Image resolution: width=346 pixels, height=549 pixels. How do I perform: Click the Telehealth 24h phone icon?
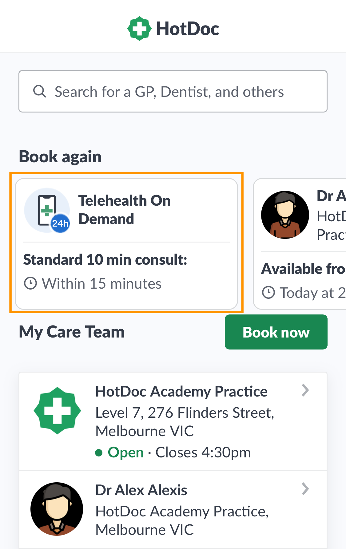click(47, 210)
